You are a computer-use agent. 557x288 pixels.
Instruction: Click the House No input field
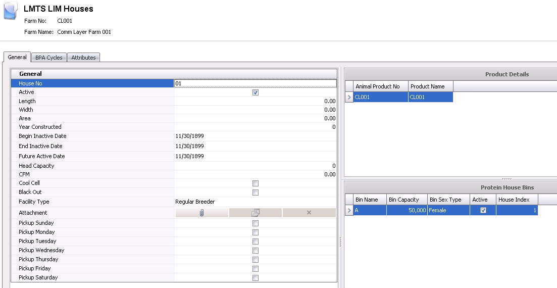coord(255,83)
